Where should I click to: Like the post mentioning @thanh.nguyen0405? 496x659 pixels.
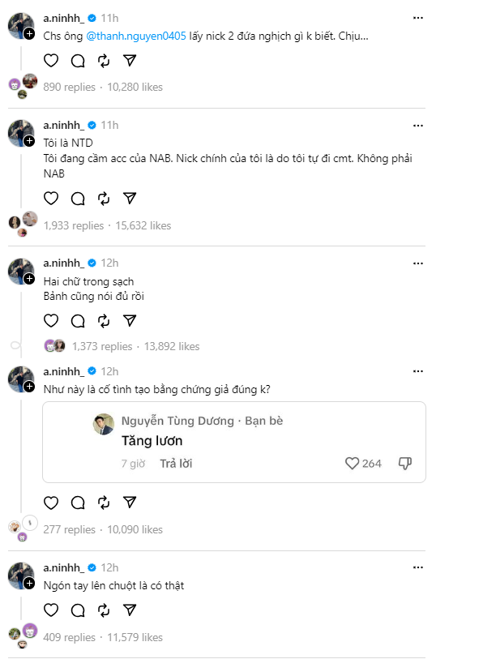tap(51, 60)
